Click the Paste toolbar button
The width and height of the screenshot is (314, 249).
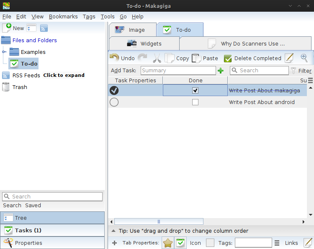205,58
